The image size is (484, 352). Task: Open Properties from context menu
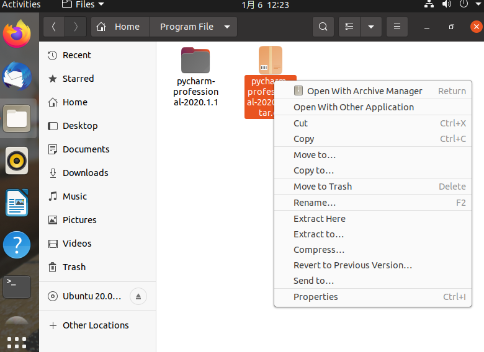coord(373,297)
